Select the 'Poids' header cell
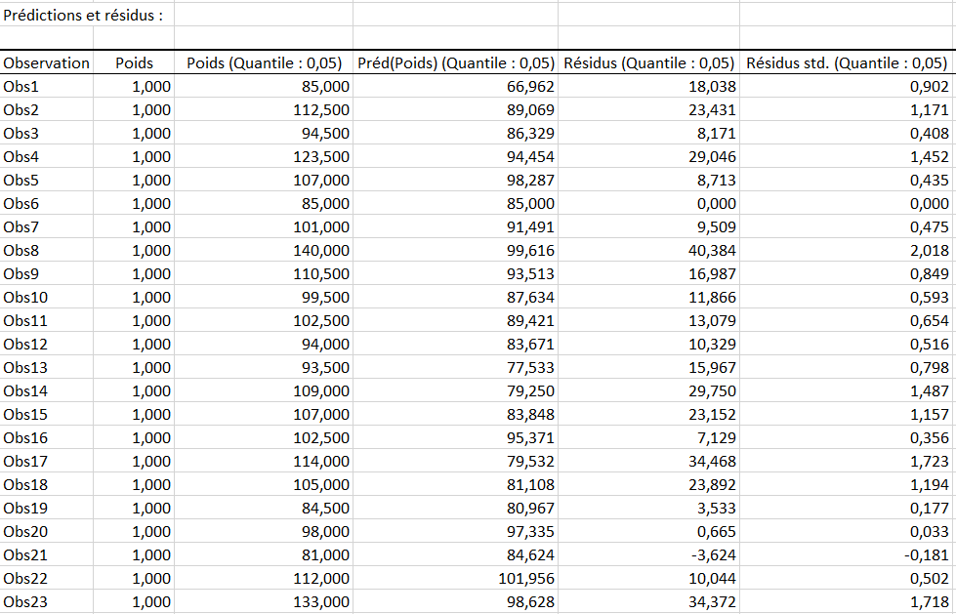This screenshot has width=956, height=614. click(x=134, y=62)
